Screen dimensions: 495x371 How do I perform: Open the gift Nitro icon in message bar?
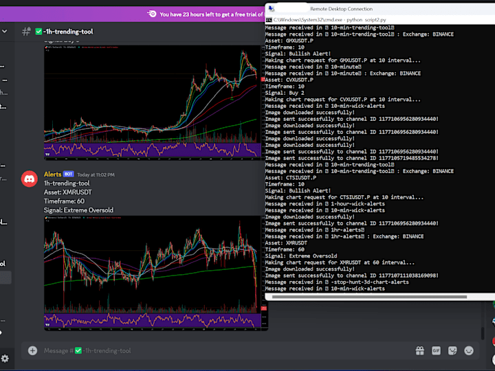[419, 350]
